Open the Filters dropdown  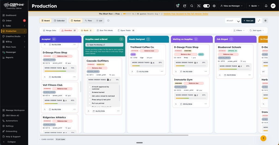(x=239, y=30)
